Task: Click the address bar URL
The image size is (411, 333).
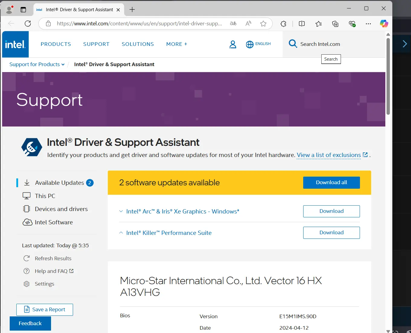Action: pyautogui.click(x=139, y=24)
